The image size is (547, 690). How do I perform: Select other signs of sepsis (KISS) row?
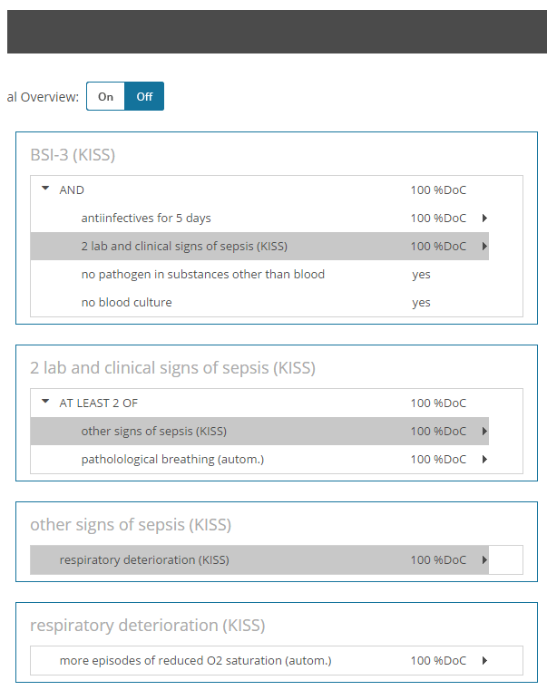point(259,432)
